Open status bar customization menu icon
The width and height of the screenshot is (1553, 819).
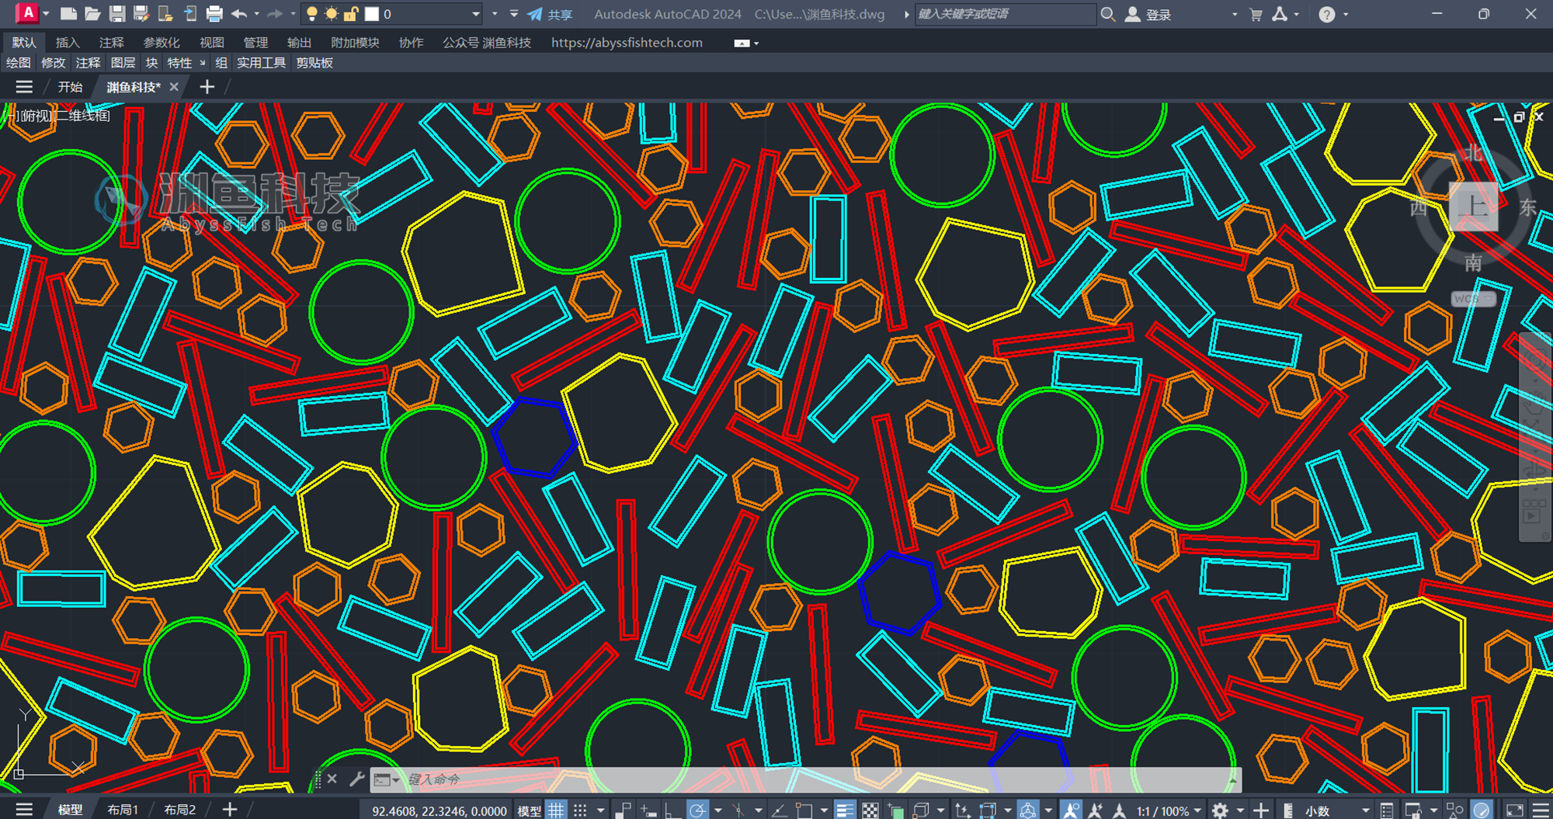tap(1541, 810)
